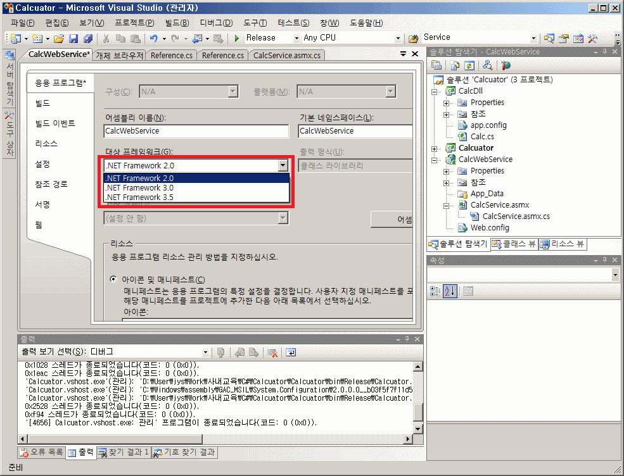Start debugging with the green play arrow
This screenshot has width=624, height=476.
237,38
